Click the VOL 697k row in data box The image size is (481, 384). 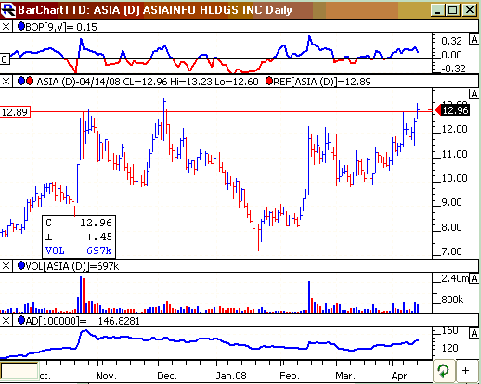pyautogui.click(x=79, y=250)
